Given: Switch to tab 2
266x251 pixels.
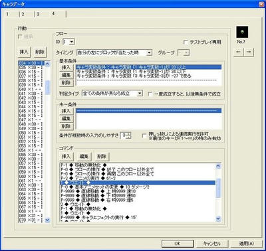Looking at the screenshot, I should coord(27,14).
